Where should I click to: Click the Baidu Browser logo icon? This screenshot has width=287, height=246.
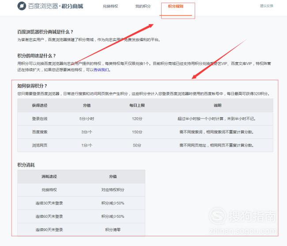(22, 6)
